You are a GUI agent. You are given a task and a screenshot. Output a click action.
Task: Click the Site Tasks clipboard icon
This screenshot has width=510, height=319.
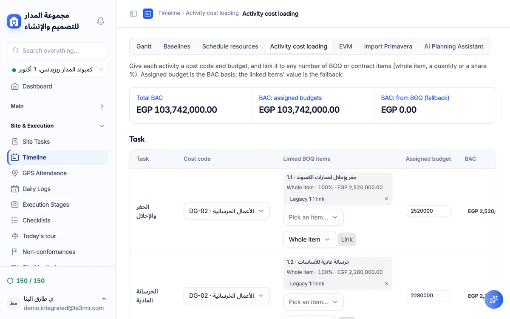[x=15, y=142]
